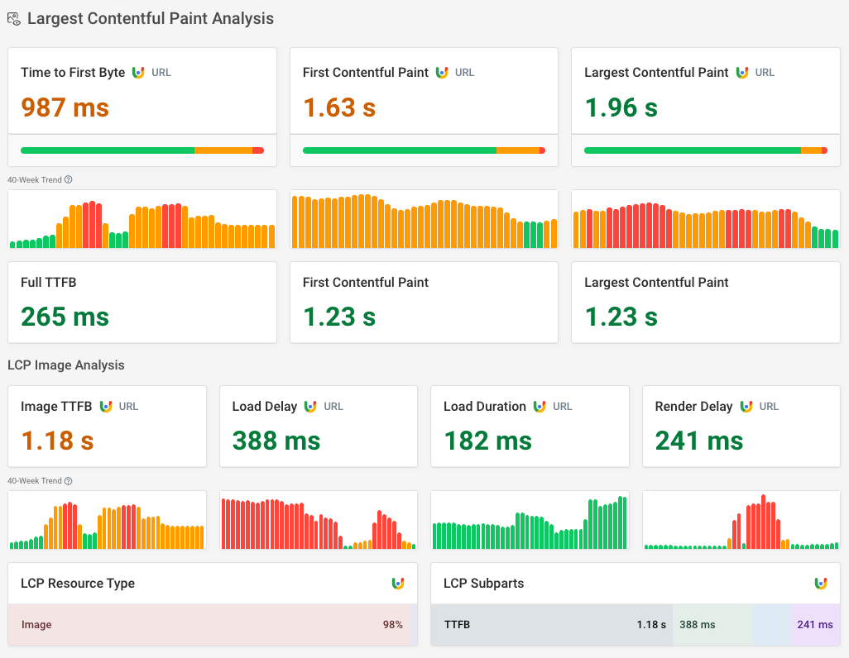
Task: Select the Full TTFB metric card
Action: [x=141, y=302]
